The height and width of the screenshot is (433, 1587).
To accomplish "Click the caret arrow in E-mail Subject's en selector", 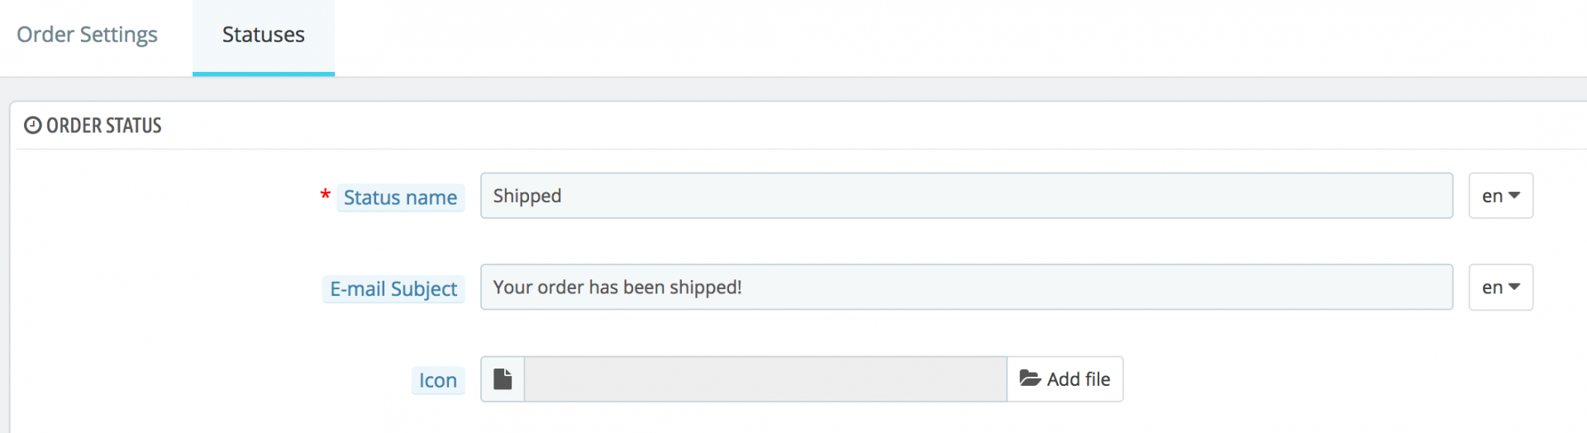I will pos(1514,287).
